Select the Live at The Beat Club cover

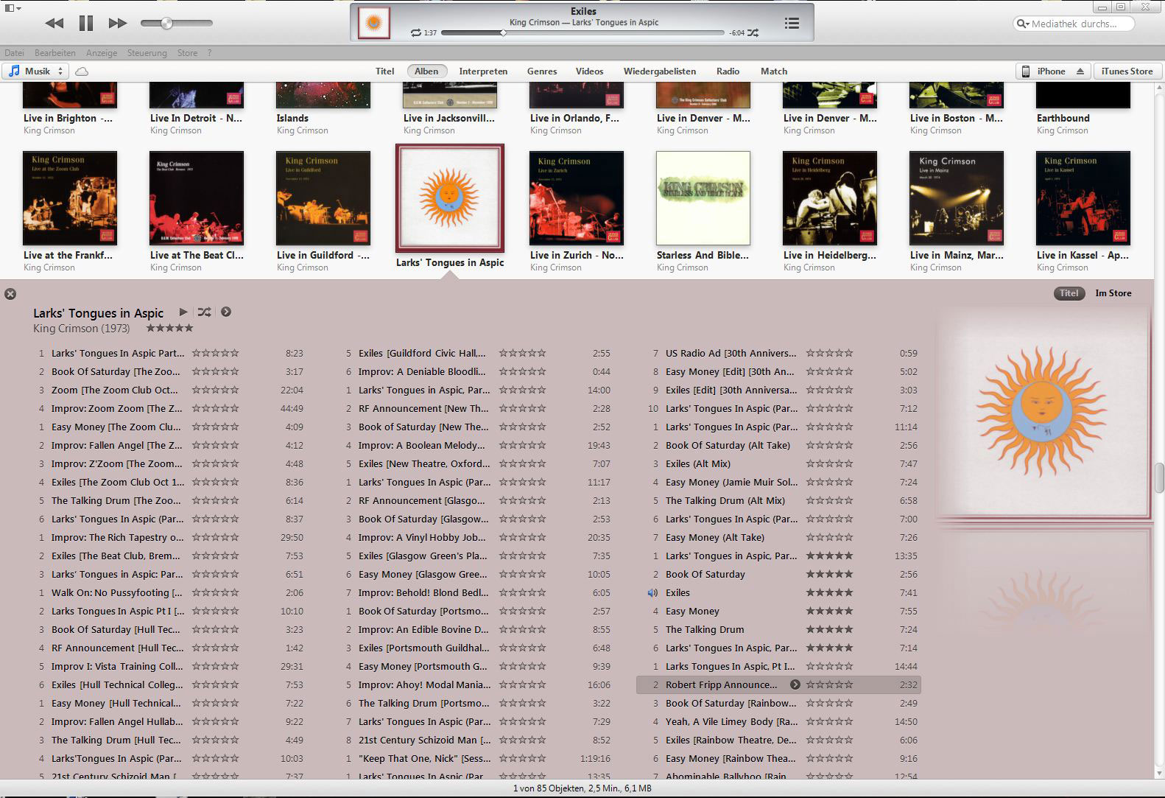(197, 198)
